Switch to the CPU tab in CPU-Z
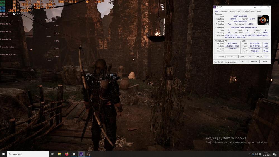This screenshot has height=157, width=279. click(217, 11)
